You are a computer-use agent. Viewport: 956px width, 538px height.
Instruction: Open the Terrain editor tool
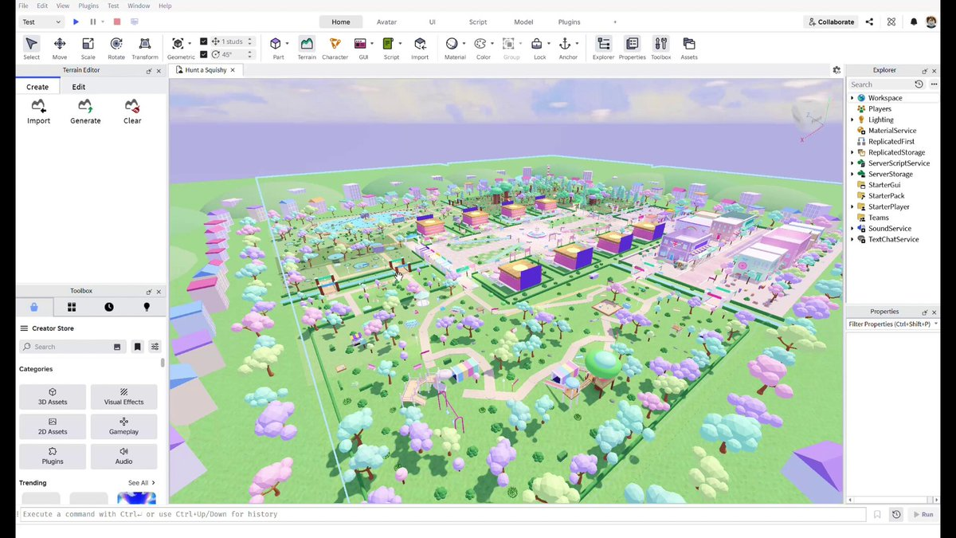pos(307,48)
